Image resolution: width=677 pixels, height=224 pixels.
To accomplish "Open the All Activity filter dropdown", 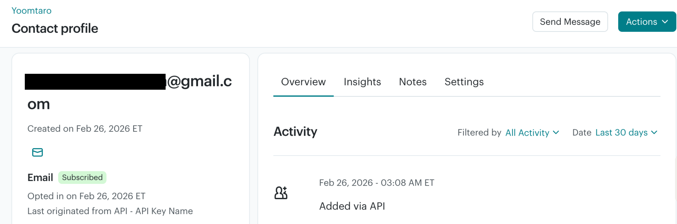I will point(532,133).
